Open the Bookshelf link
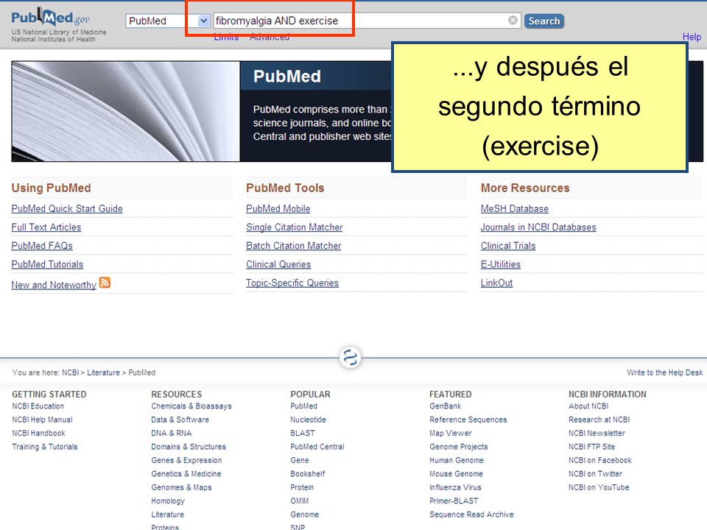Viewport: 707px width, 530px height. coord(308,473)
